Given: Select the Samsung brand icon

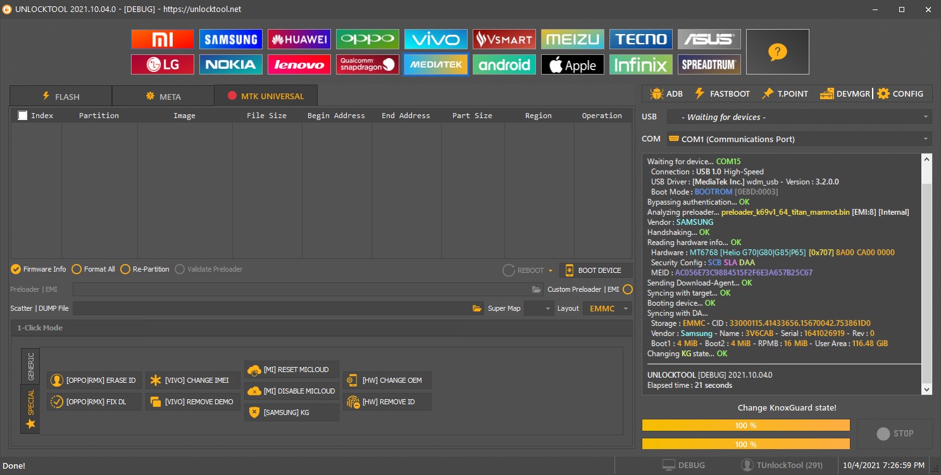Looking at the screenshot, I should pyautogui.click(x=231, y=39).
